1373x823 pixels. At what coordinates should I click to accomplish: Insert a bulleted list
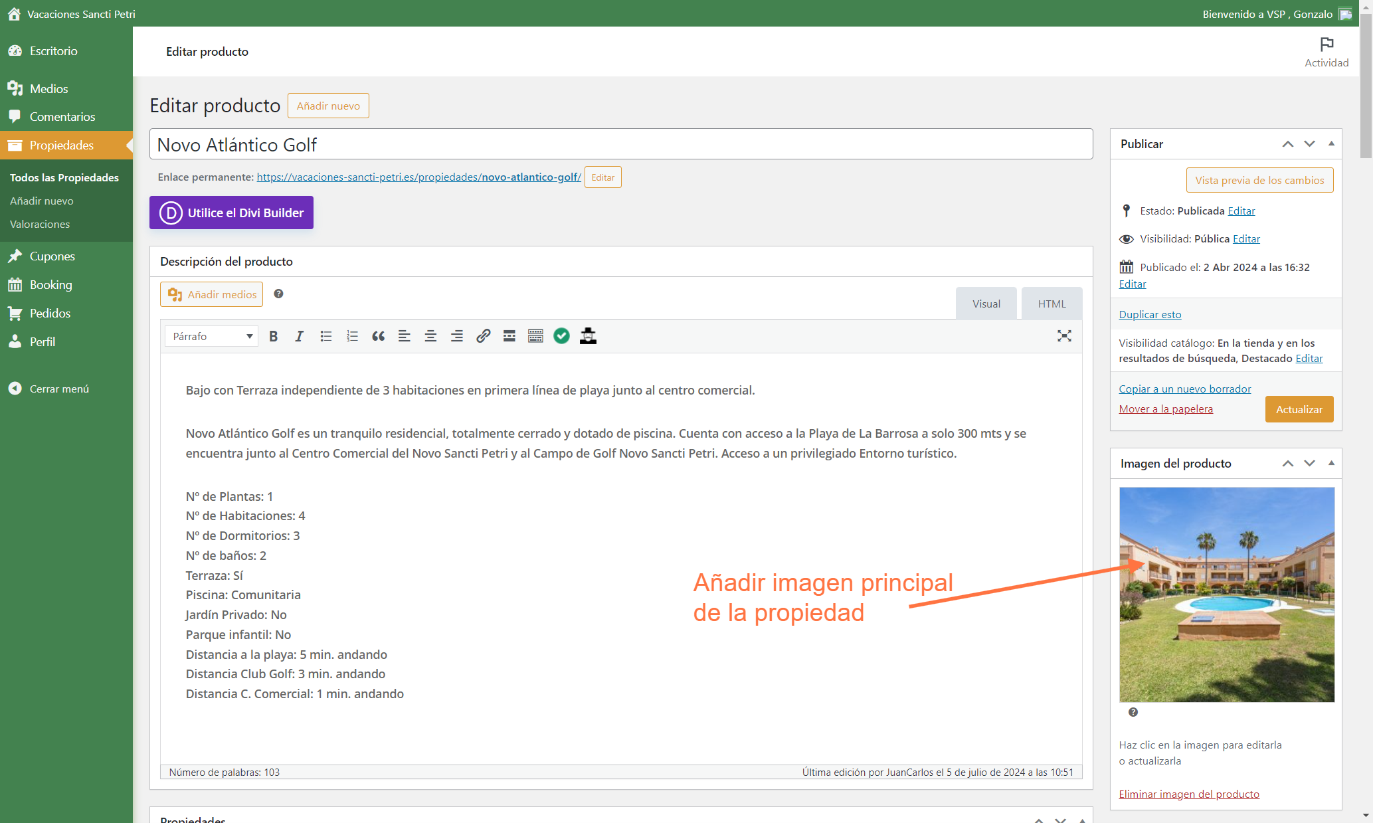pyautogui.click(x=325, y=336)
